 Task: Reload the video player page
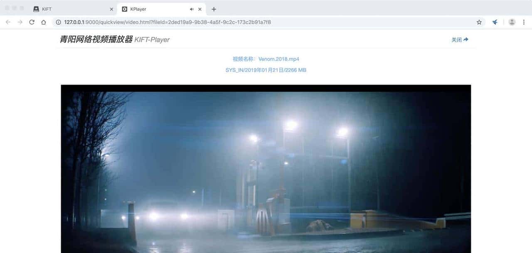[x=32, y=22]
